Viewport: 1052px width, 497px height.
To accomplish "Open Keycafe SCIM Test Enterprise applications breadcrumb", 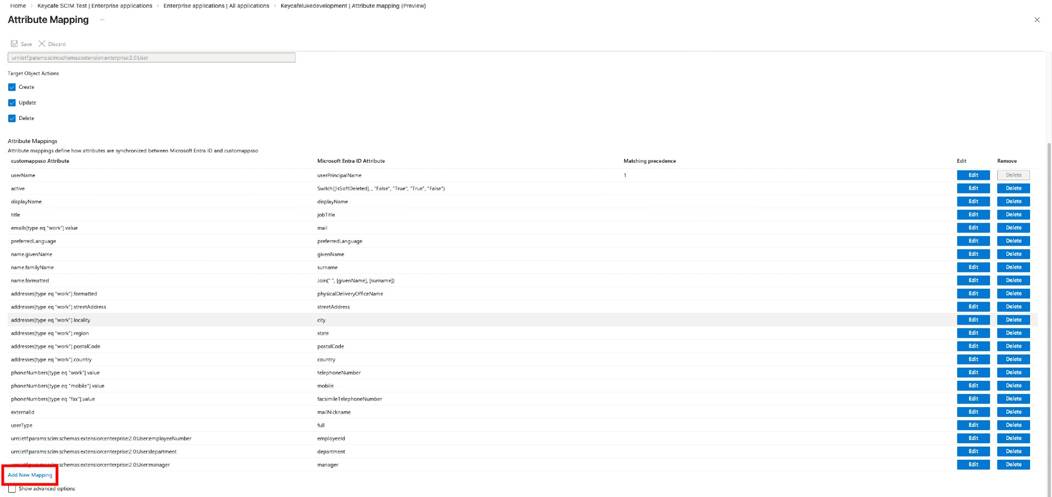I will point(95,6).
